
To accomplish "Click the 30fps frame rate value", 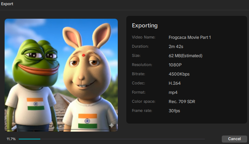I will (174, 111).
